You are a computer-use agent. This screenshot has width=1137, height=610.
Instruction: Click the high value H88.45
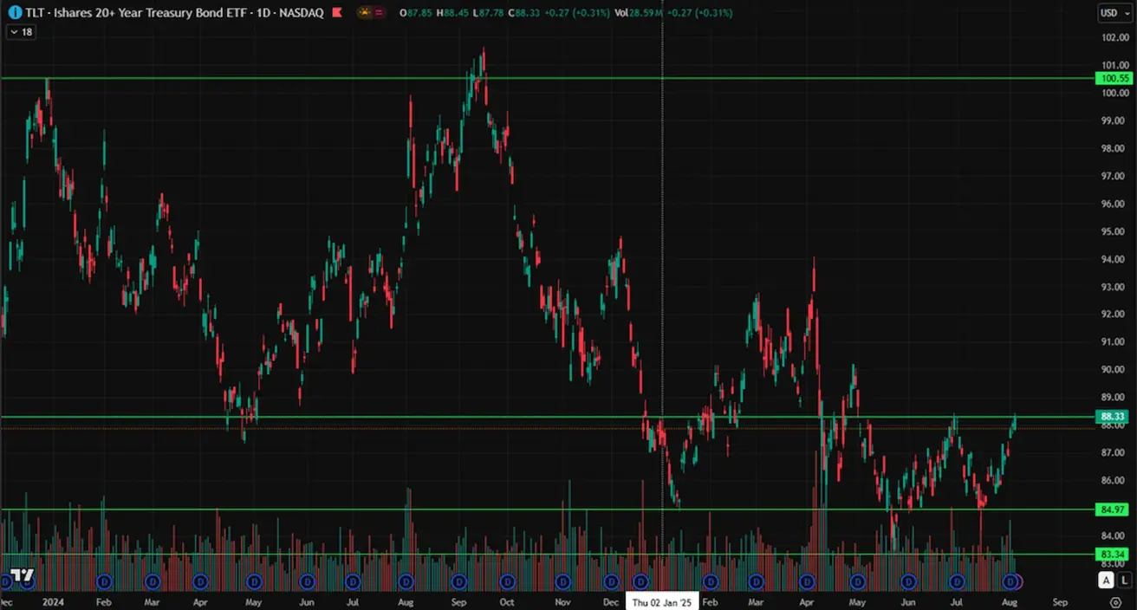(452, 13)
